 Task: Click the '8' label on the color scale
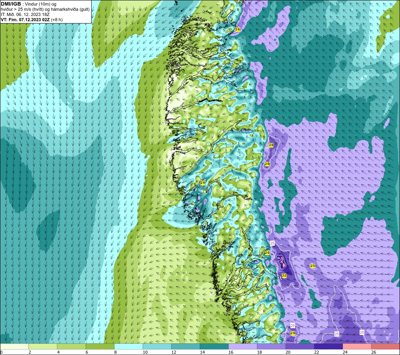pos(116,352)
